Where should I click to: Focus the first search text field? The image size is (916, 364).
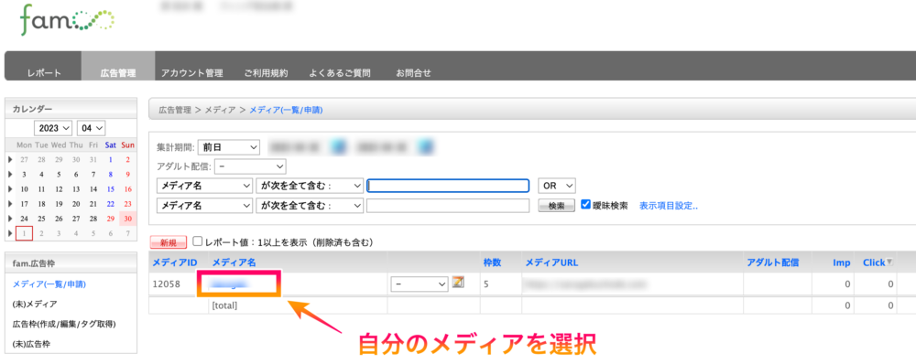(x=448, y=186)
